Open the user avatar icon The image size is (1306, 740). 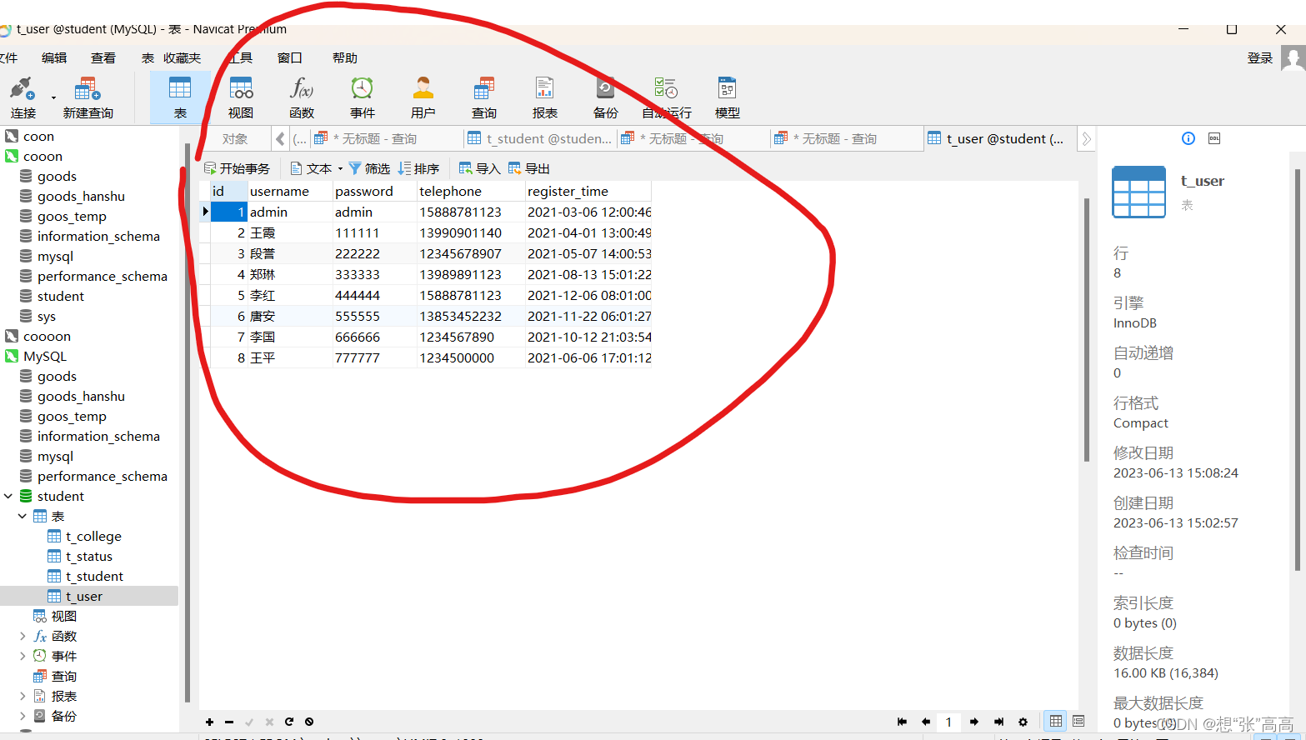pyautogui.click(x=1293, y=57)
